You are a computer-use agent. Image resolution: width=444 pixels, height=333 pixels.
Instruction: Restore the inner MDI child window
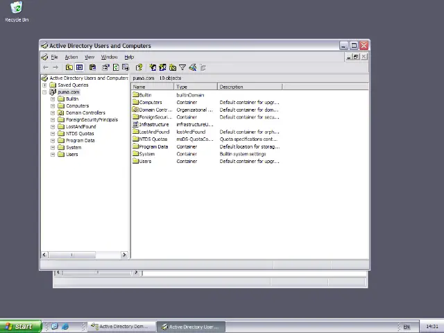[356, 57]
